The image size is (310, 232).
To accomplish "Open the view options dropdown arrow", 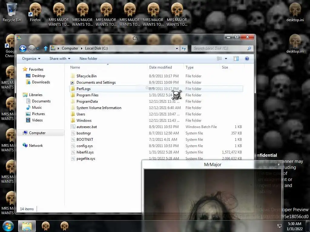I will 226,59.
